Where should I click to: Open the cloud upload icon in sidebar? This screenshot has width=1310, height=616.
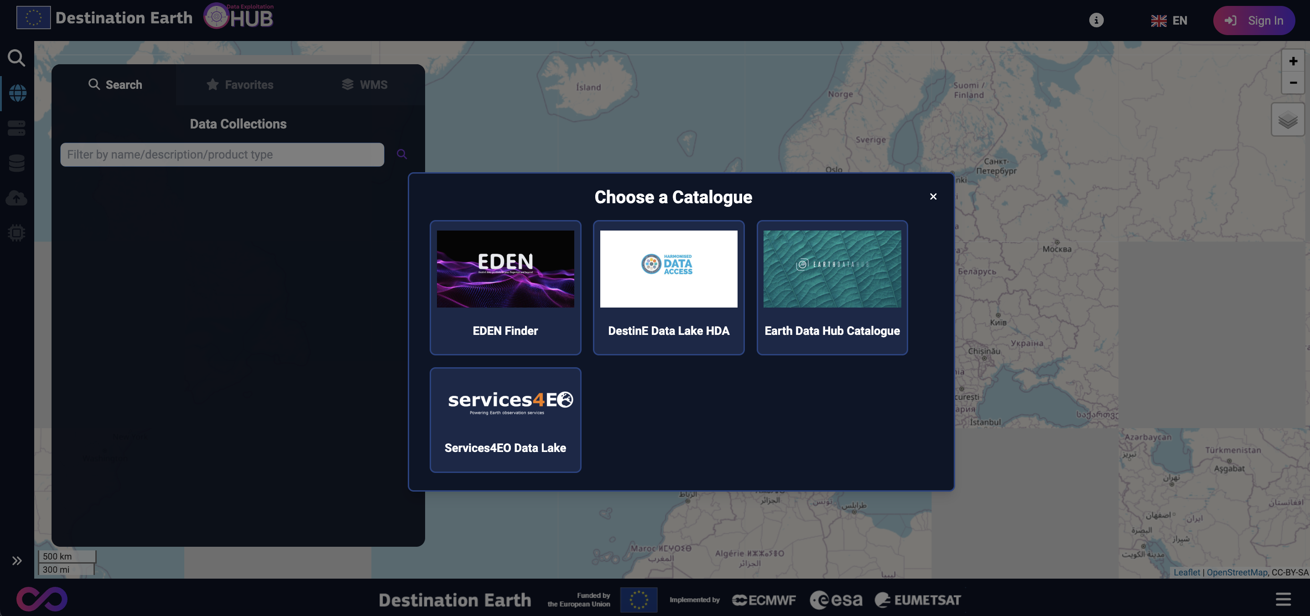point(16,198)
